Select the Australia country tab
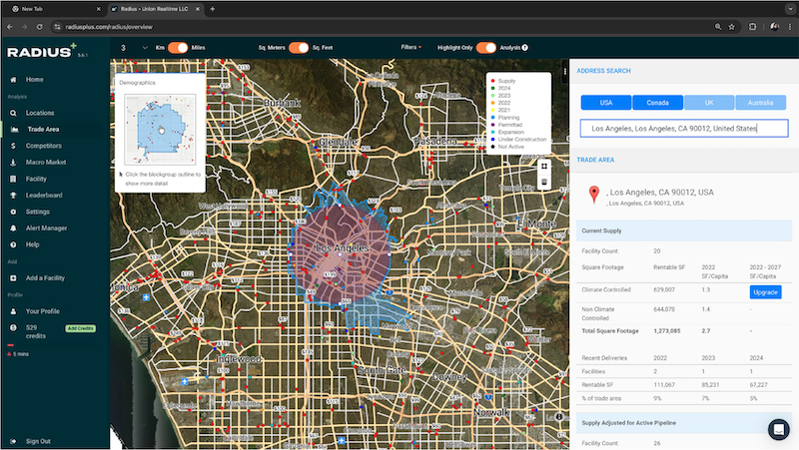The height and width of the screenshot is (450, 799). tap(760, 103)
